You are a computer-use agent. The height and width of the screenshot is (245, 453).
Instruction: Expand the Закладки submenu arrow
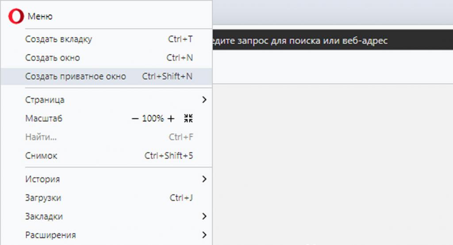(x=204, y=216)
